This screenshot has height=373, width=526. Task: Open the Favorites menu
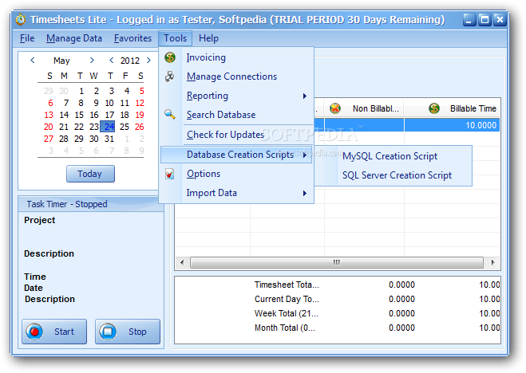click(132, 38)
